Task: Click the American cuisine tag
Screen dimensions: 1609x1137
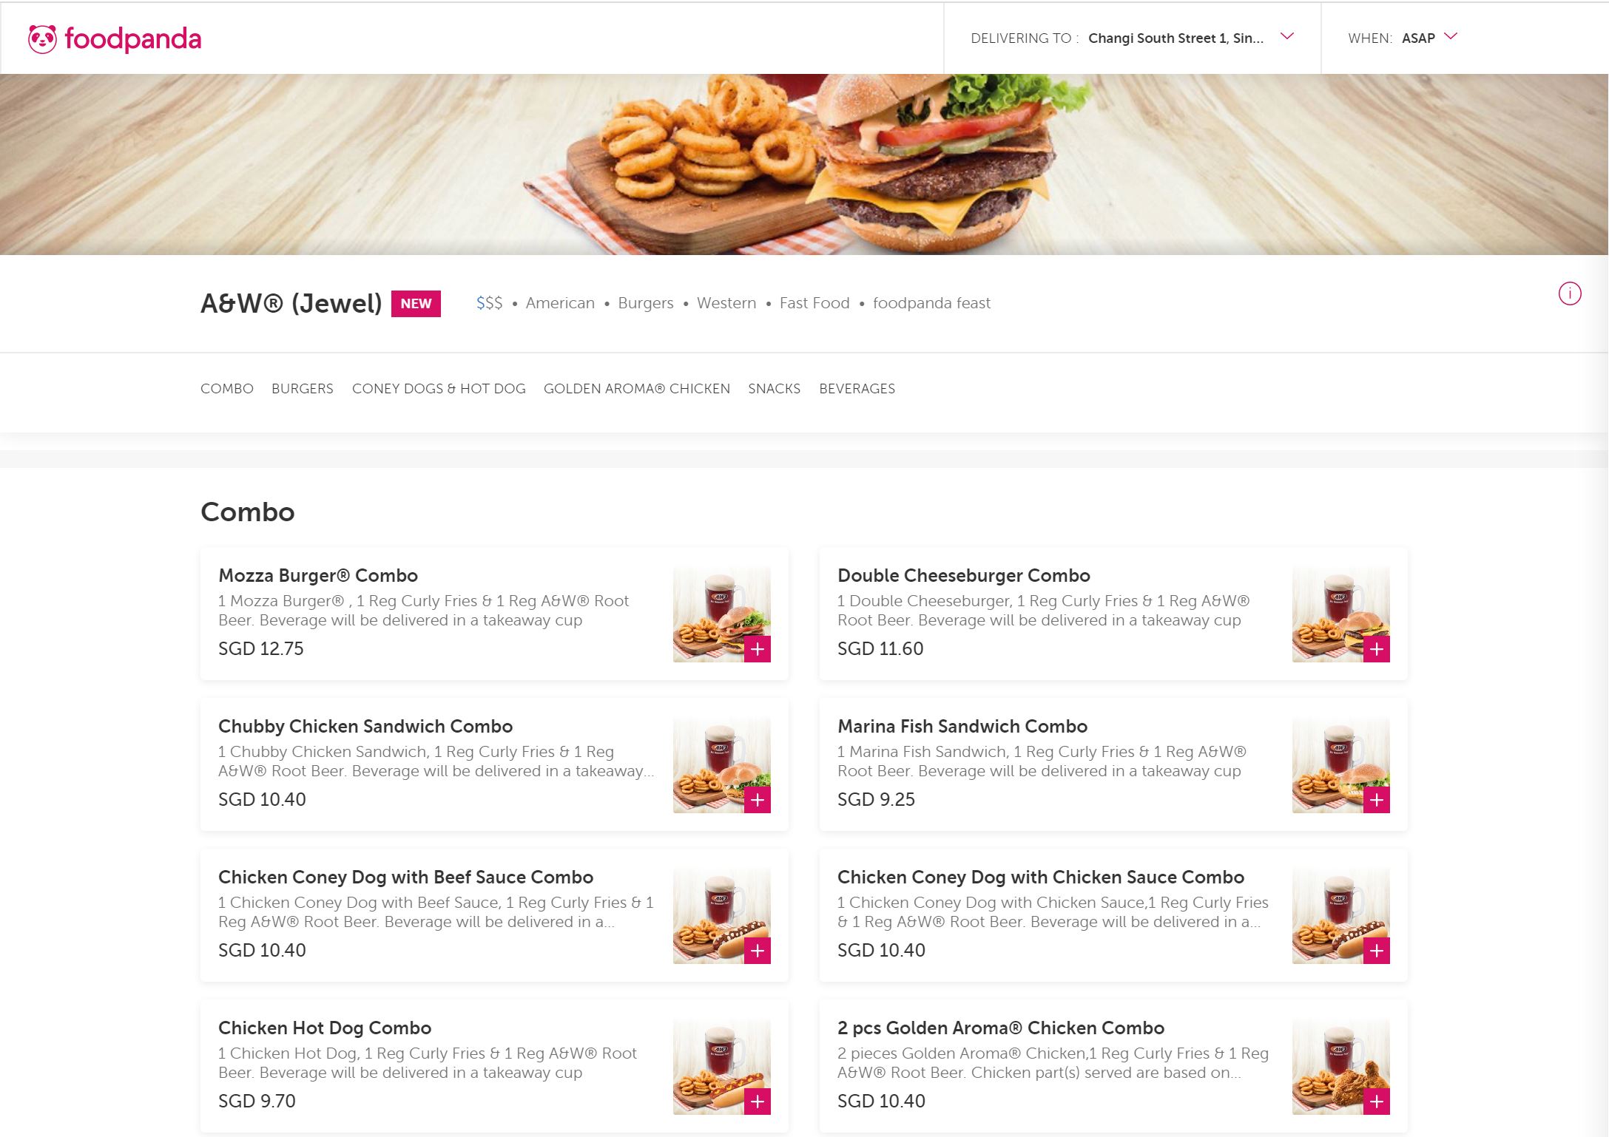Action: tap(560, 303)
